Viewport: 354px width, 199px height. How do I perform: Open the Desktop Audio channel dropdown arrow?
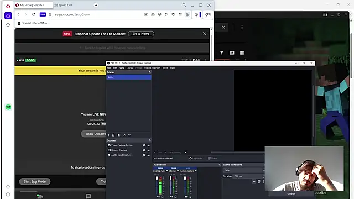point(167,171)
